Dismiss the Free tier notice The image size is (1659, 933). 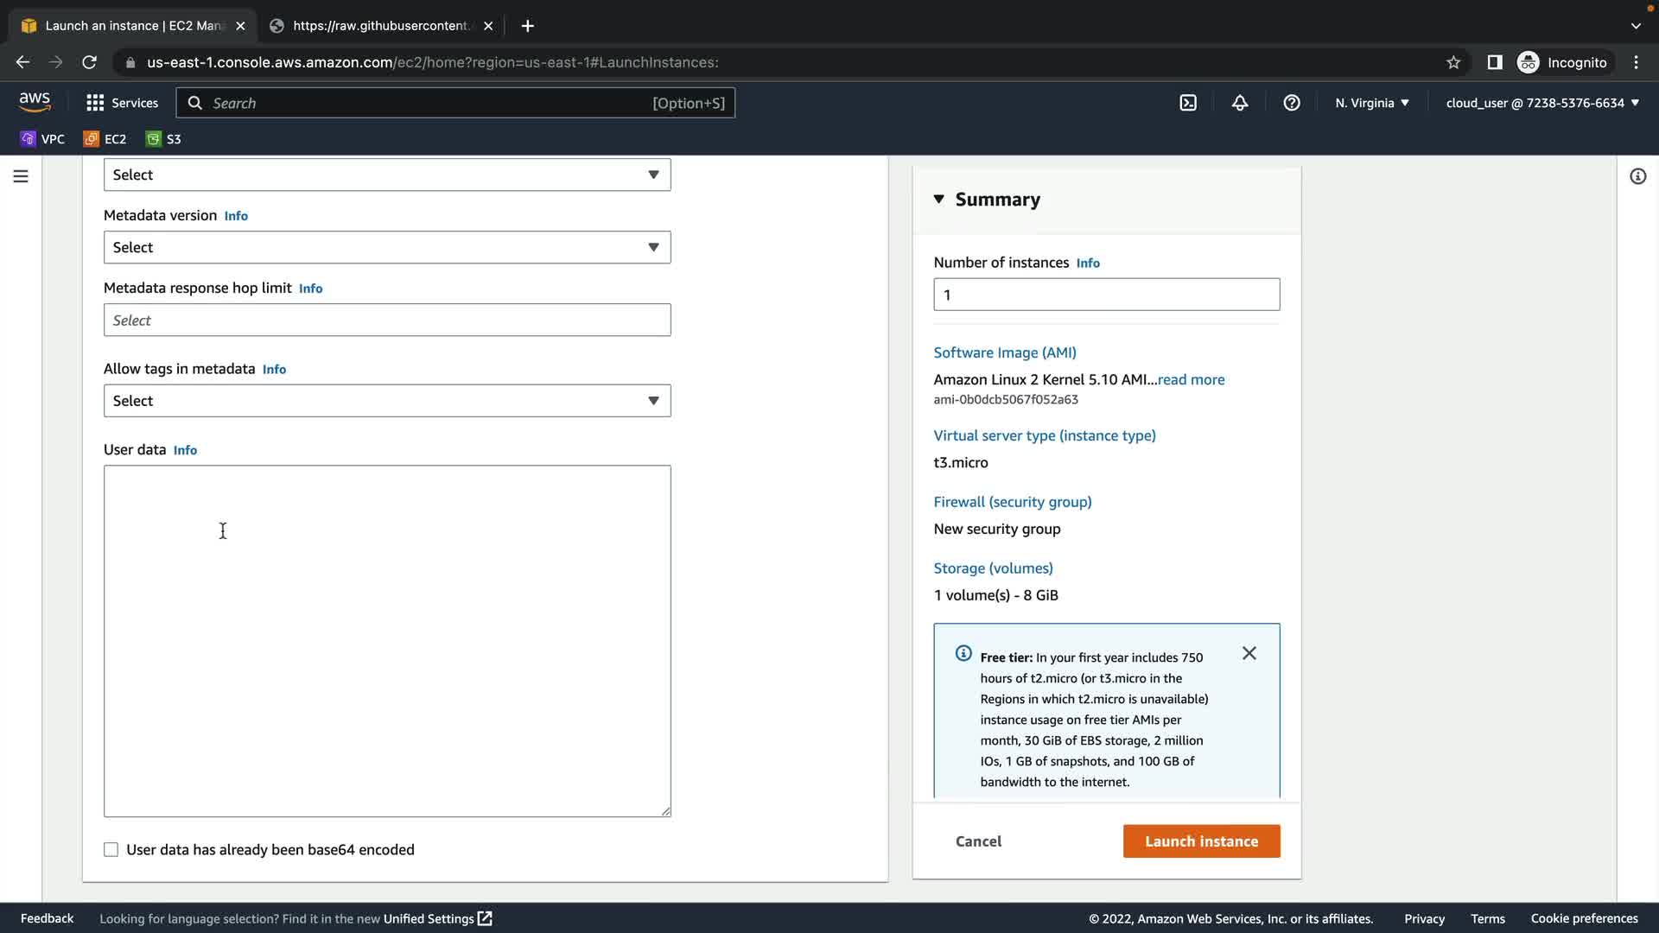(x=1249, y=653)
